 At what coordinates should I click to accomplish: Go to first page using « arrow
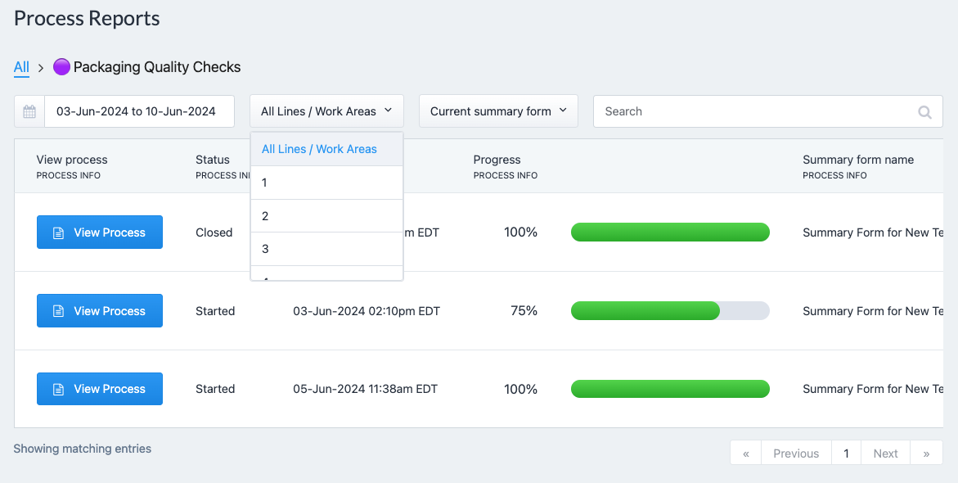[x=745, y=453]
